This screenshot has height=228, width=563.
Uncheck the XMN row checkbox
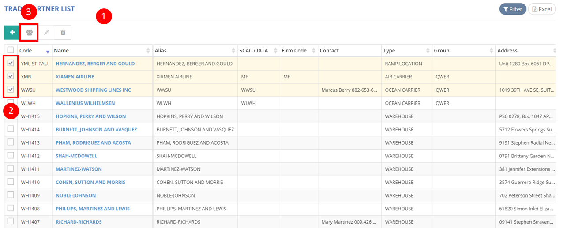point(11,77)
